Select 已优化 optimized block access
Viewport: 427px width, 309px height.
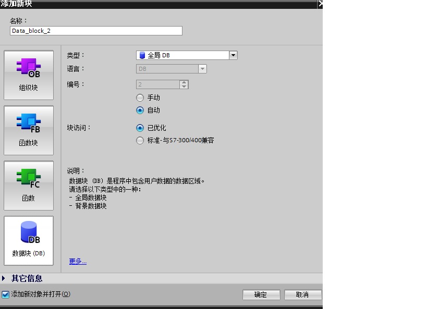tap(140, 128)
